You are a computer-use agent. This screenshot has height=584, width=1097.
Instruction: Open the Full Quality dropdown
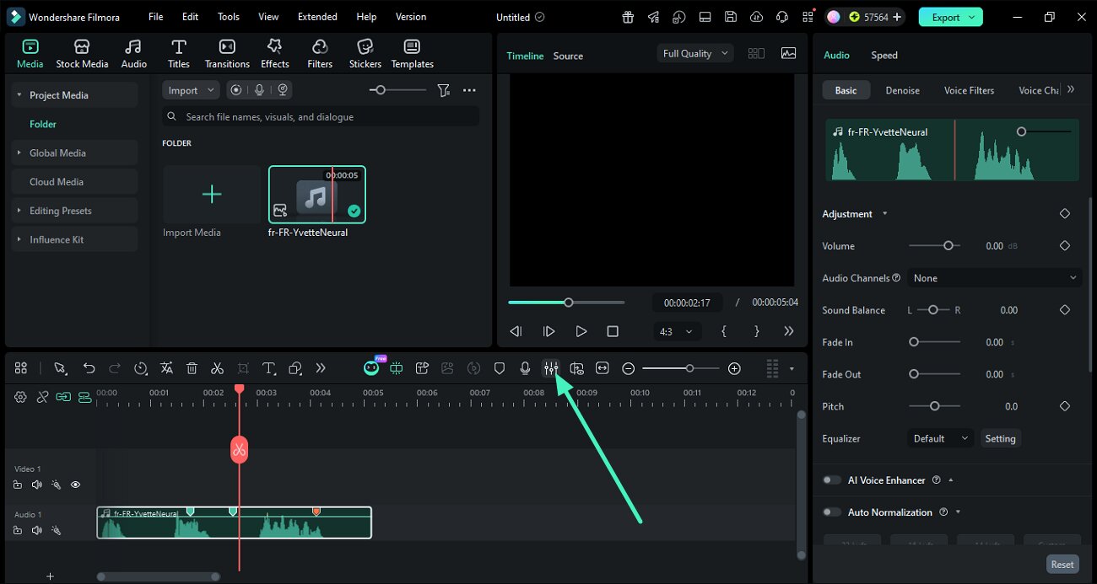pyautogui.click(x=695, y=53)
